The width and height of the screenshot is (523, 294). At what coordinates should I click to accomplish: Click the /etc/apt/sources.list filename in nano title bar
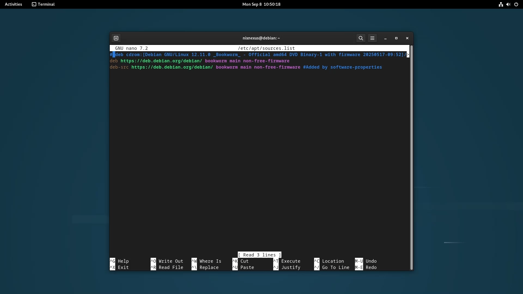(x=266, y=48)
